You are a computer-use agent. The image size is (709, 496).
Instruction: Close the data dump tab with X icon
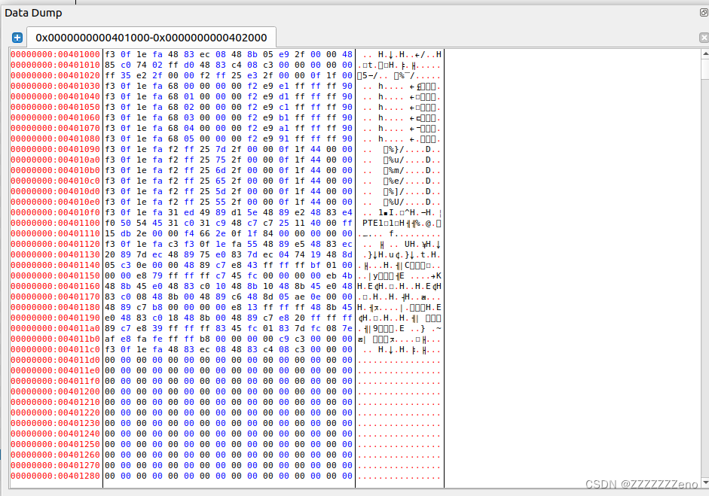pyautogui.click(x=704, y=38)
